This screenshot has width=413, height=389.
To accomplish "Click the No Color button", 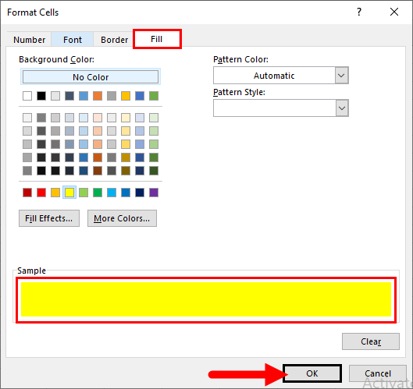I will [x=91, y=77].
